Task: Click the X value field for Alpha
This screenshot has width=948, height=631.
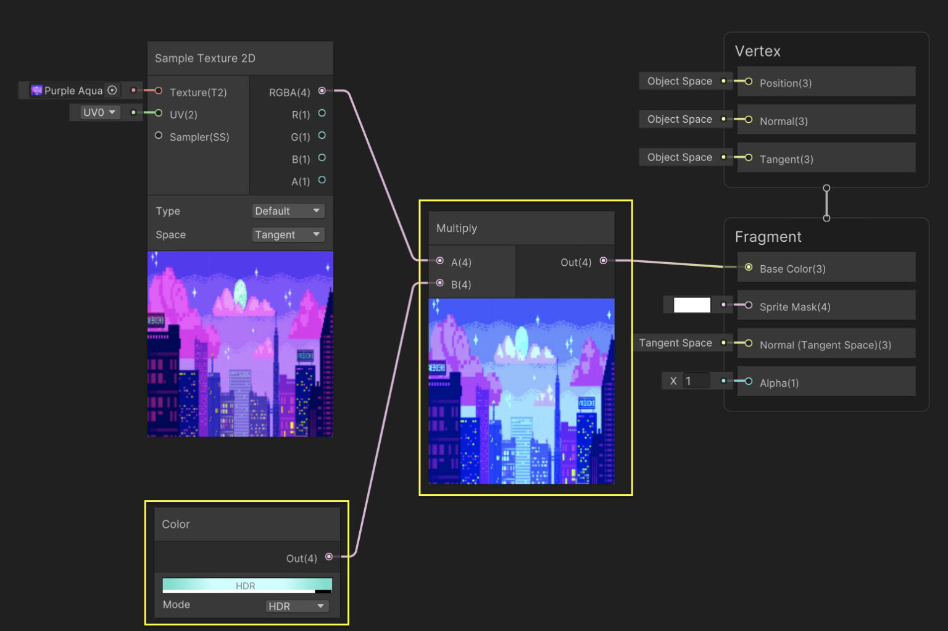Action: coord(696,381)
